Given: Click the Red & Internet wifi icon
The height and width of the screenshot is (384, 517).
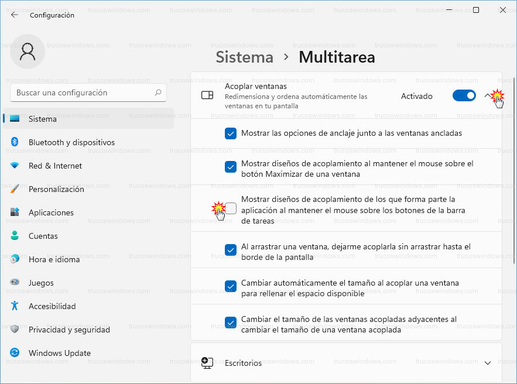Looking at the screenshot, I should (15, 166).
